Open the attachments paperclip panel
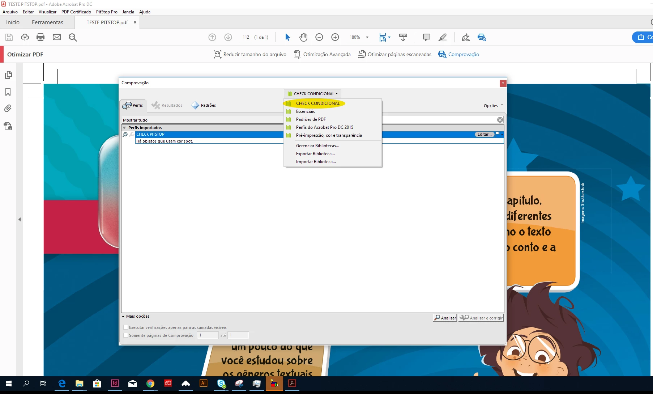This screenshot has width=653, height=394. (8, 109)
